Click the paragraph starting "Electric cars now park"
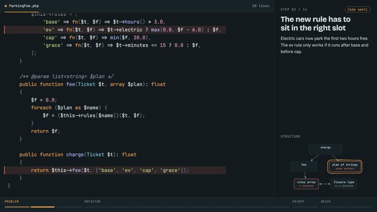The image size is (377, 212). pos(324,45)
